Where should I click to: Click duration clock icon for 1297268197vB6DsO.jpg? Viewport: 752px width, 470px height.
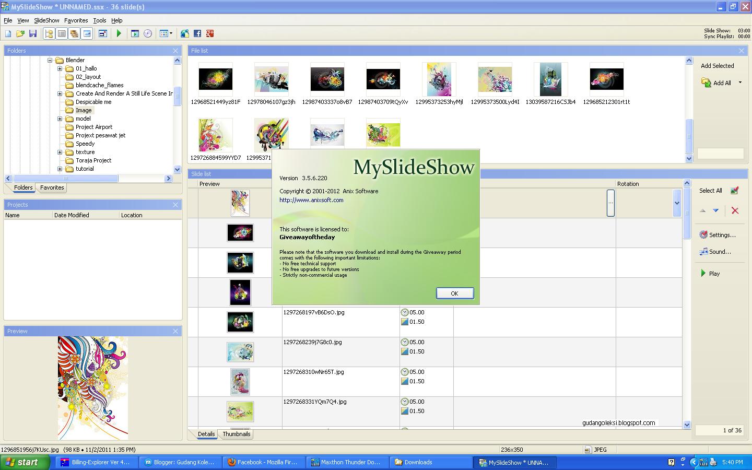(x=405, y=312)
